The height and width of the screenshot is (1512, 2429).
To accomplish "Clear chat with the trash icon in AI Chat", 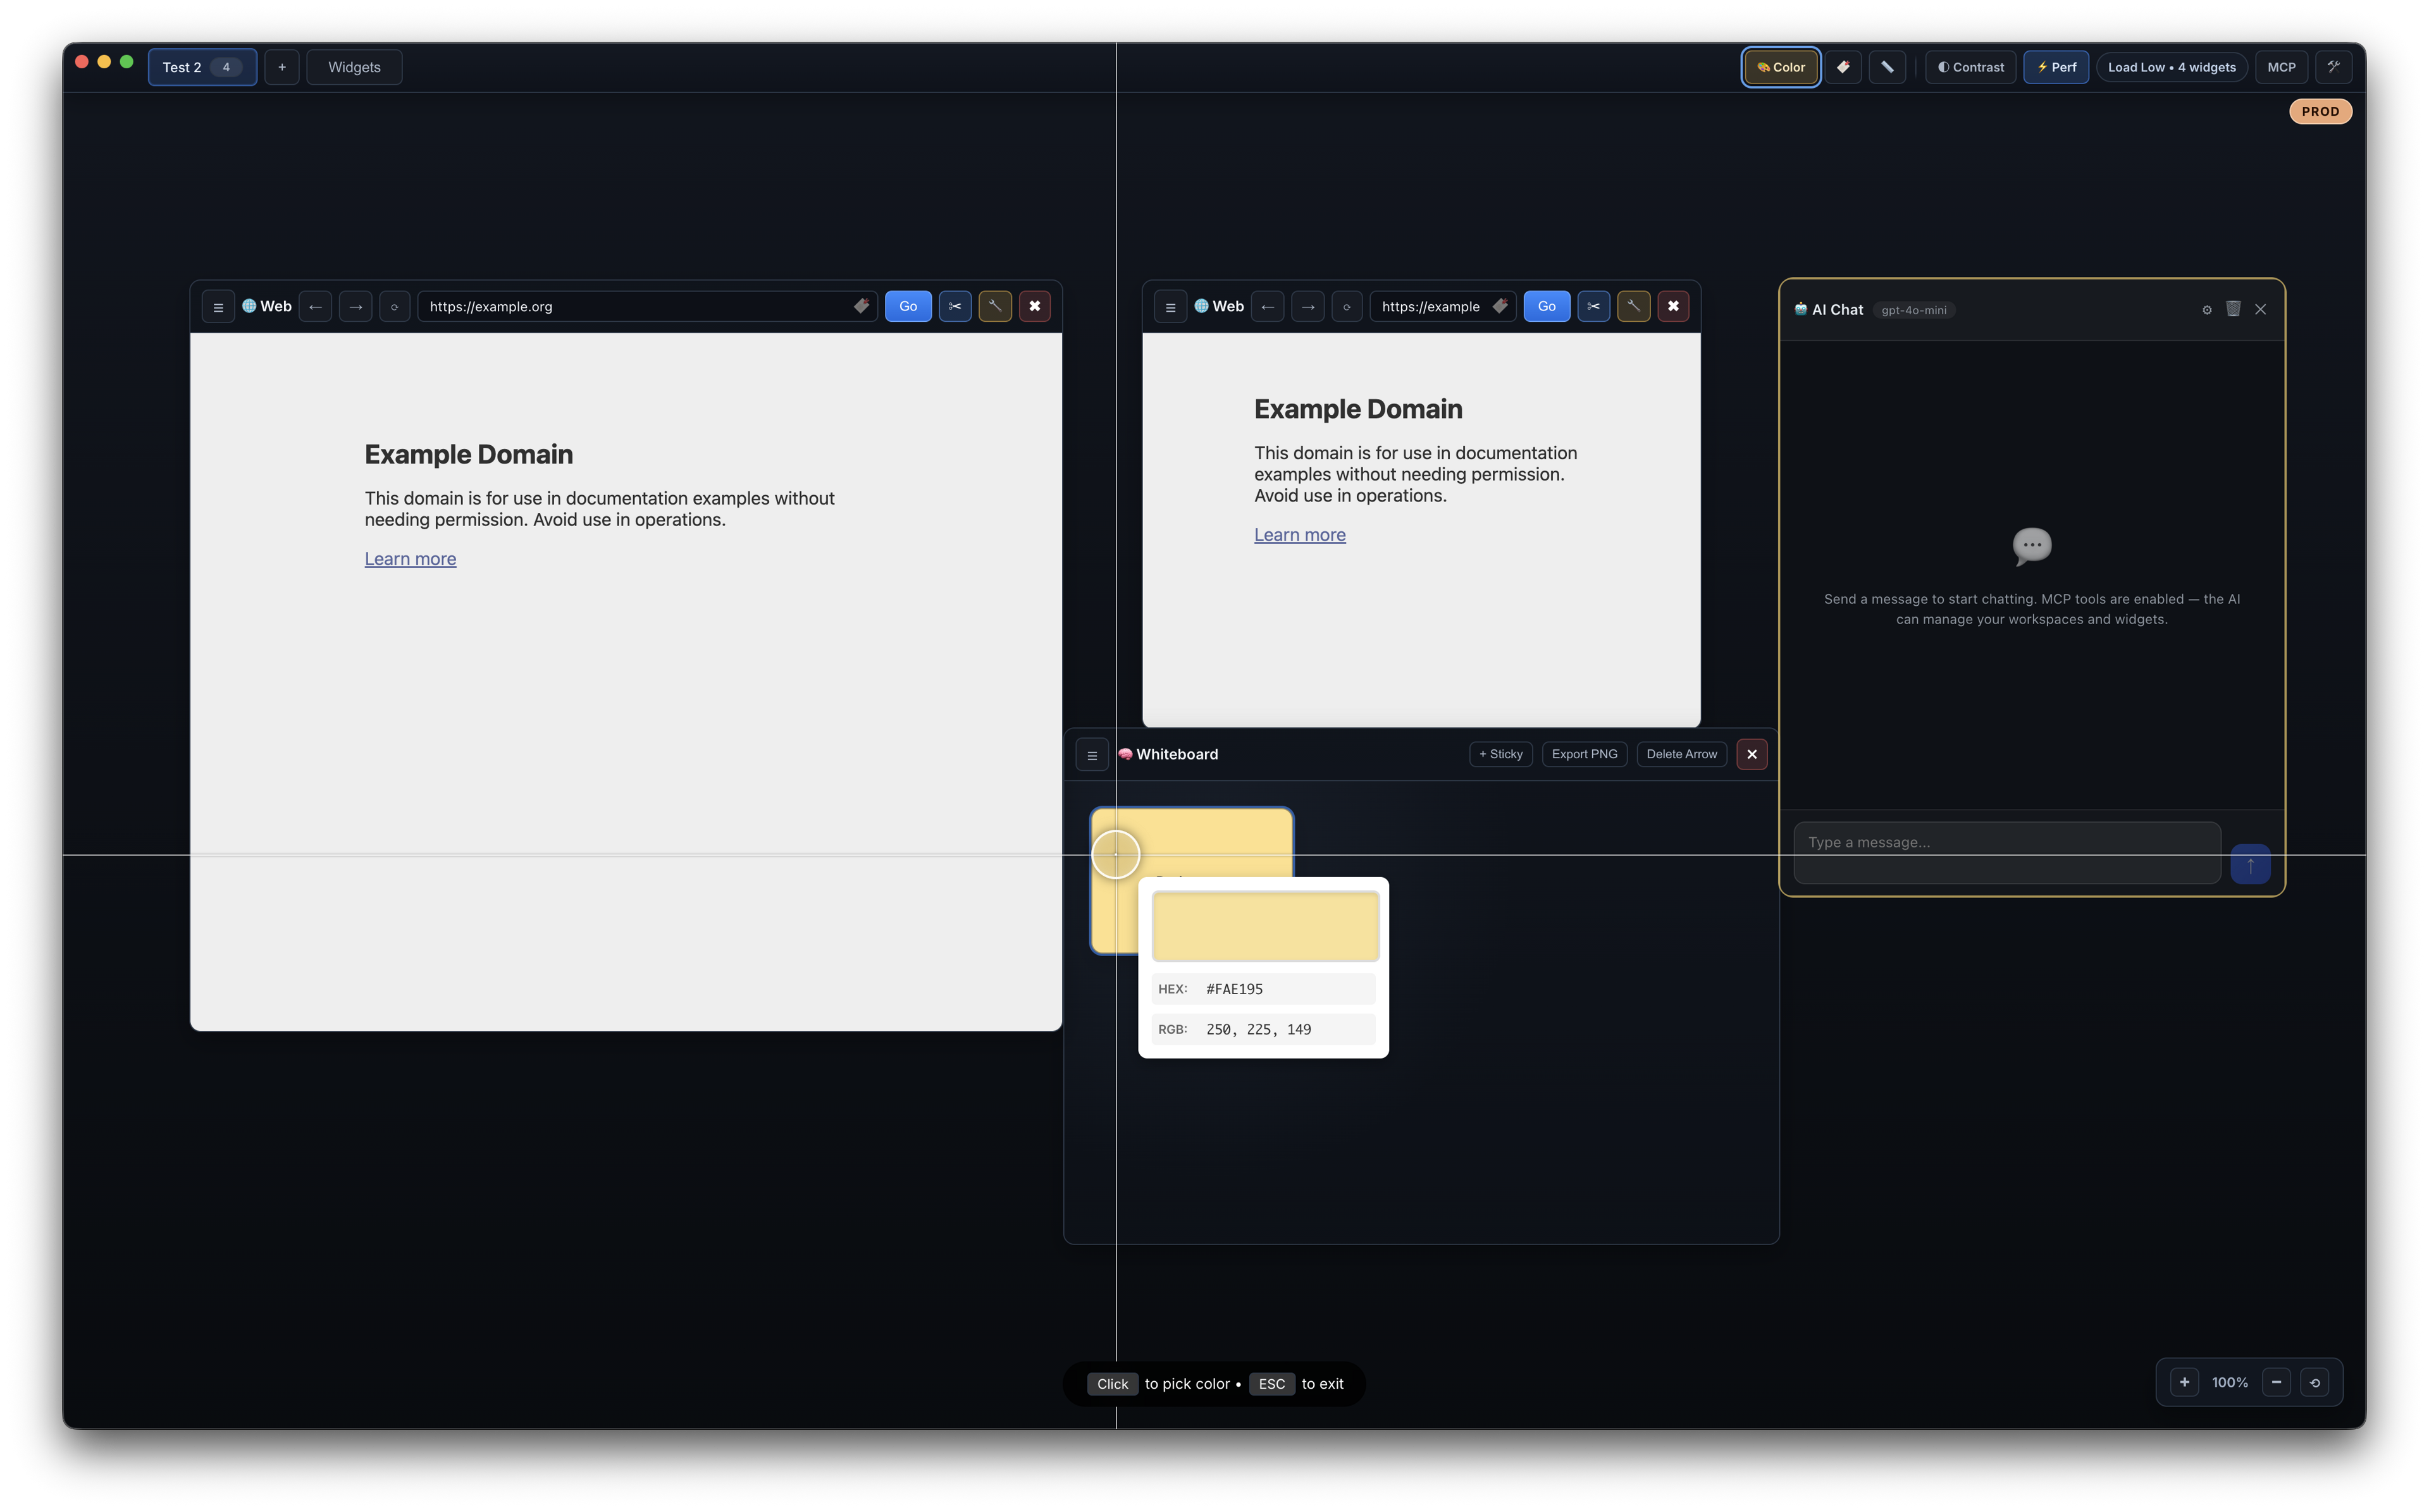I will tap(2233, 309).
